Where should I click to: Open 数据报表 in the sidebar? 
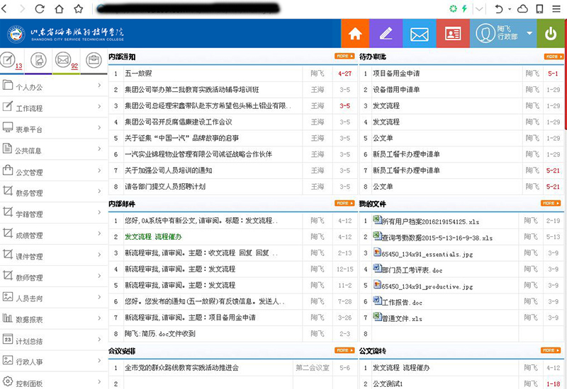point(54,320)
